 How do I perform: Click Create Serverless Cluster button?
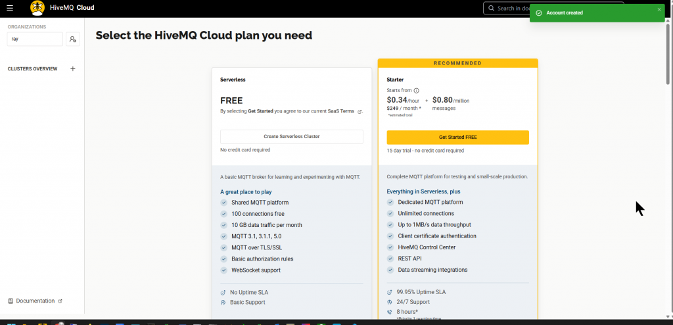291,137
